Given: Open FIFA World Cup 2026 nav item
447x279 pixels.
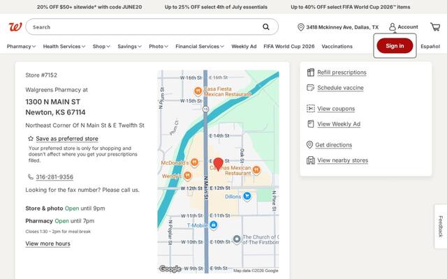Looking at the screenshot, I should 288,47.
